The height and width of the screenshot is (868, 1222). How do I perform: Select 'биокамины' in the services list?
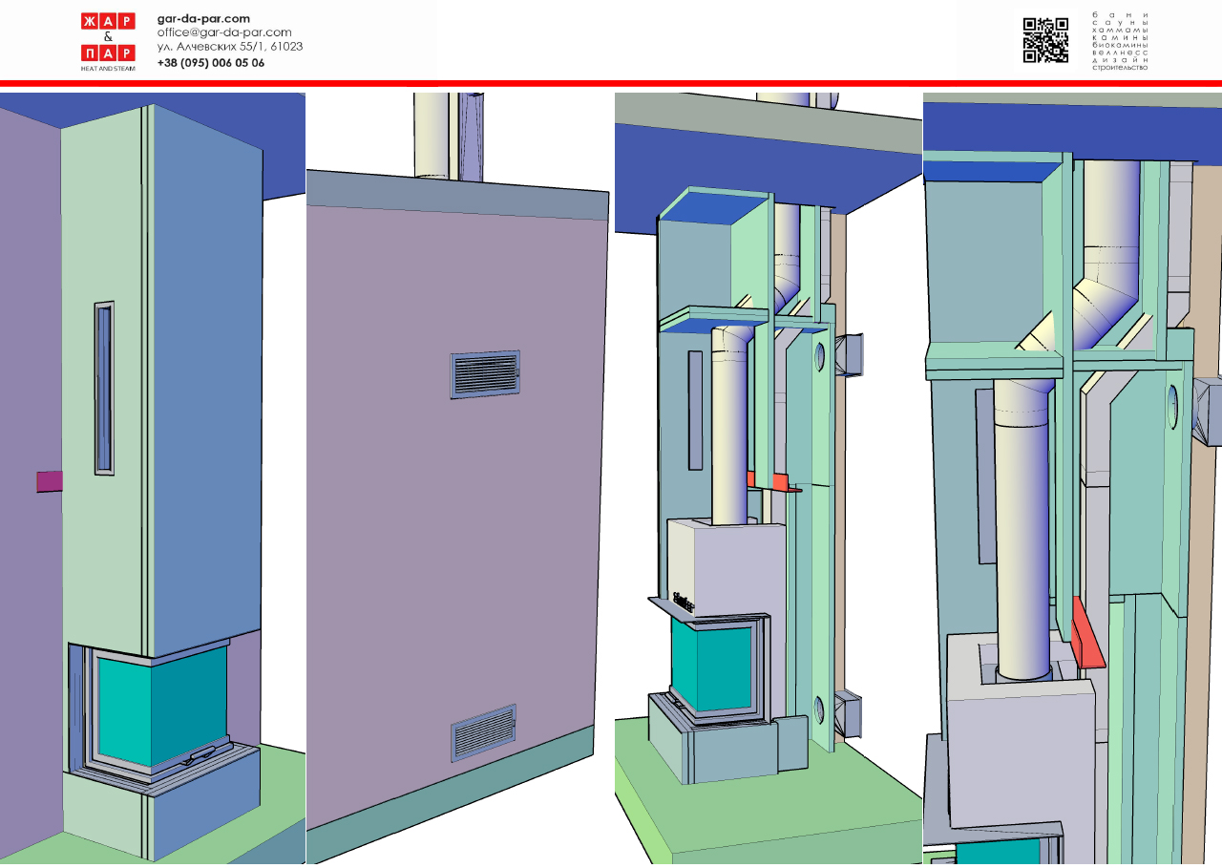pos(1120,45)
